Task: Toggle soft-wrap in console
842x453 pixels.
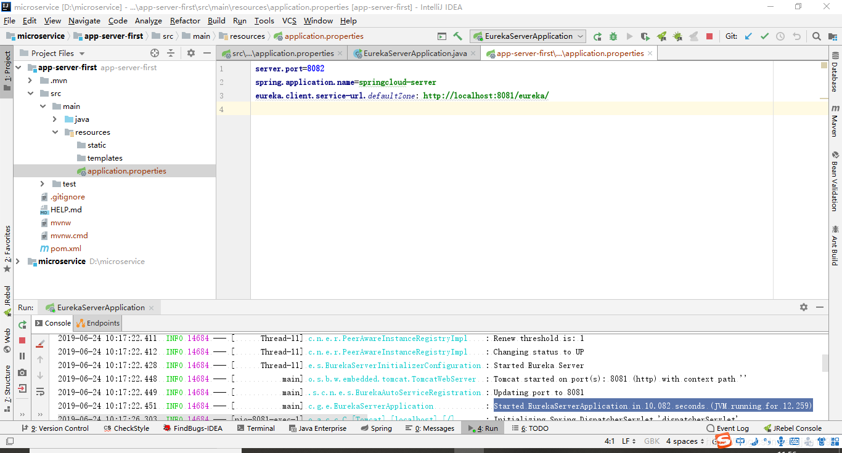Action: click(x=40, y=391)
